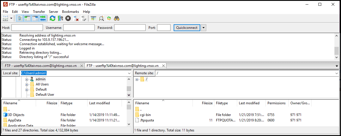Open the Remote site path dropdown
Screen dimensions: 341x136
pyautogui.click(x=337, y=73)
